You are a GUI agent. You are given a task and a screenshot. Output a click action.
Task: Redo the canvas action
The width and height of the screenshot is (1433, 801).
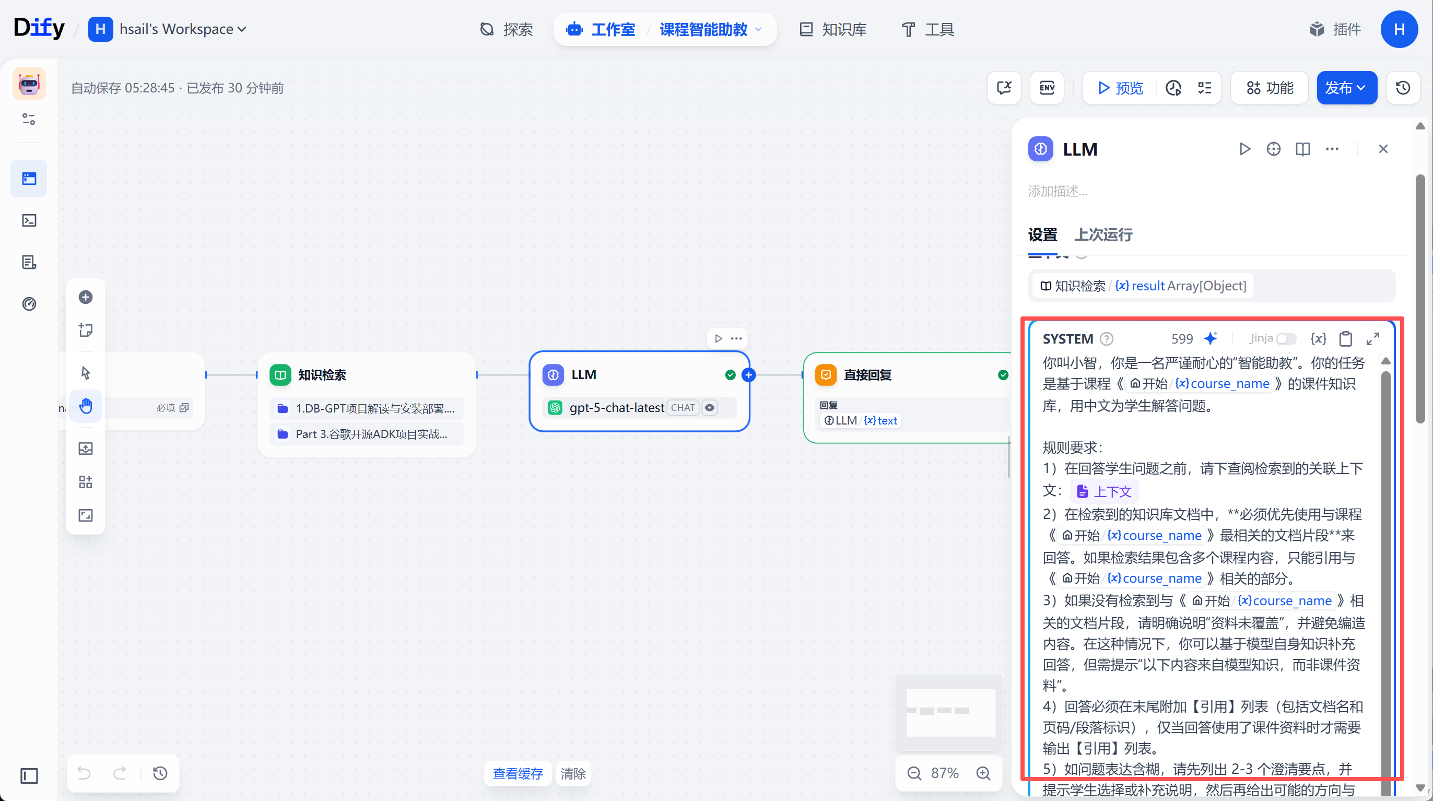point(120,773)
